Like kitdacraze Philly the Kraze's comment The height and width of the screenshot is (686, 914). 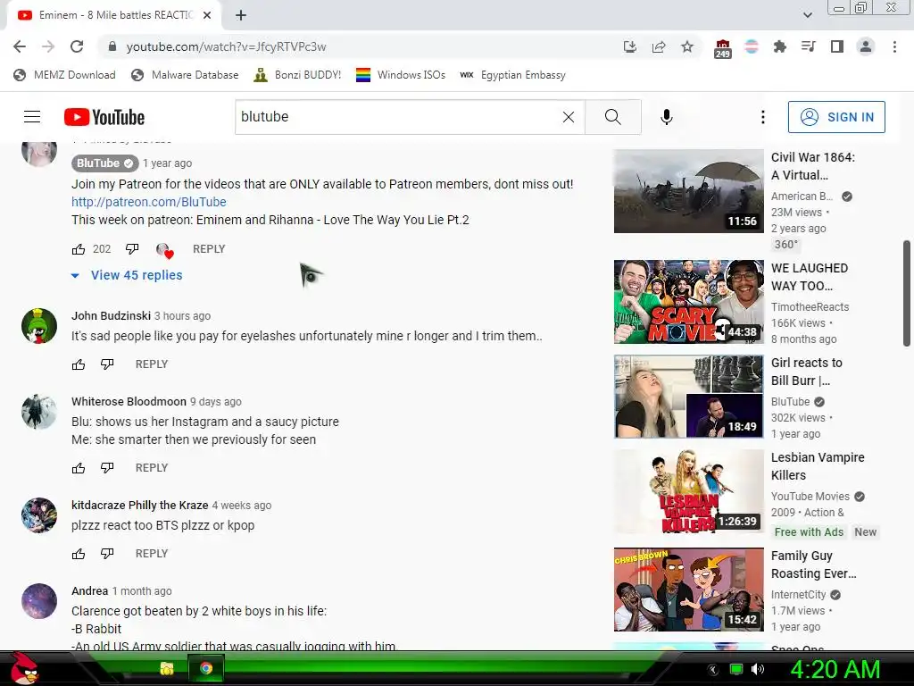tap(79, 554)
